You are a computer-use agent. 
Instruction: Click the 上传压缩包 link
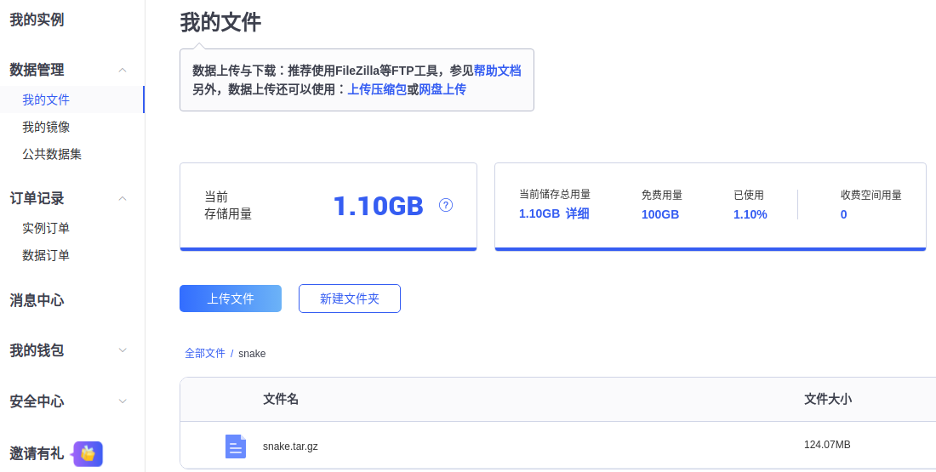point(377,89)
